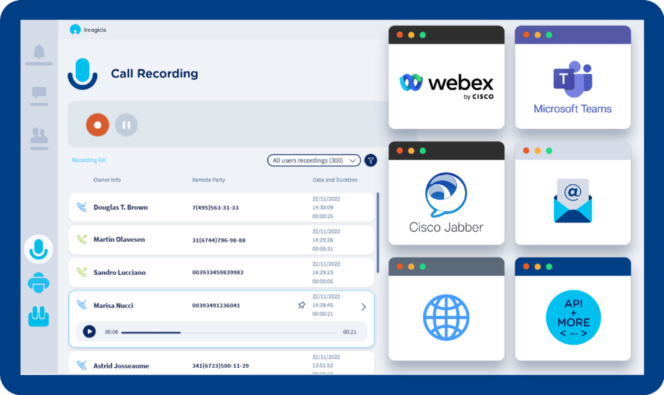Play the Marisa Nucci recording

(89, 331)
